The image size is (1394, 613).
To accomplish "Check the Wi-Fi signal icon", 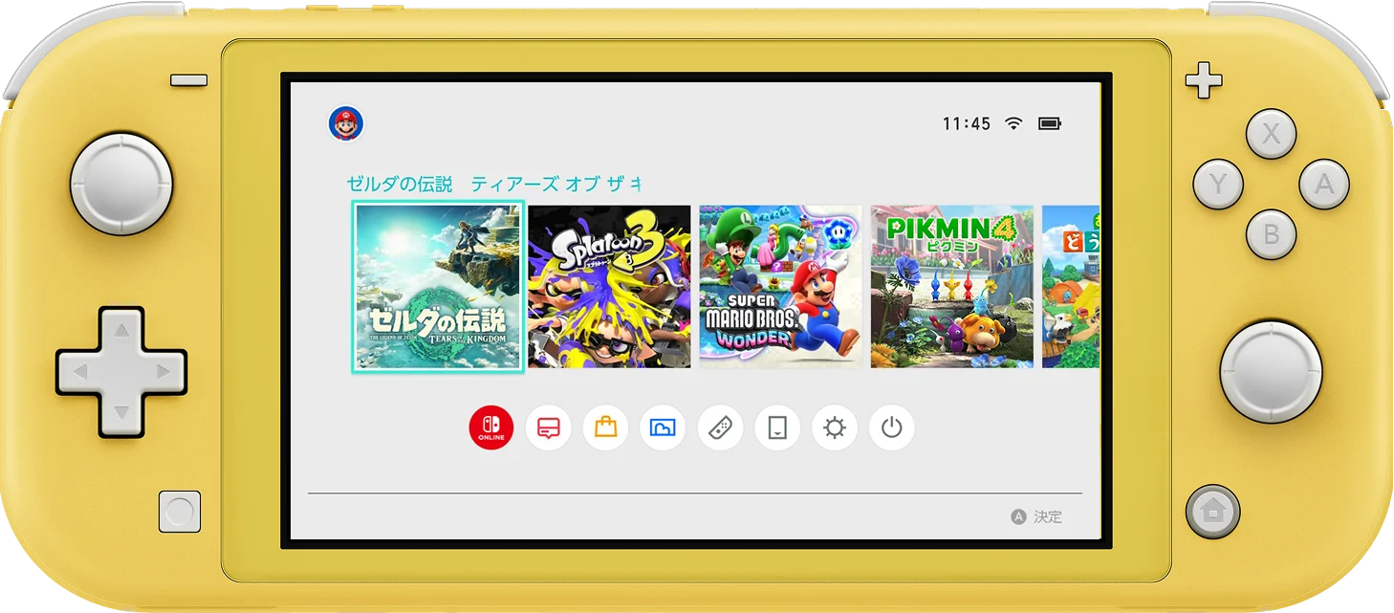I will pos(1013,123).
